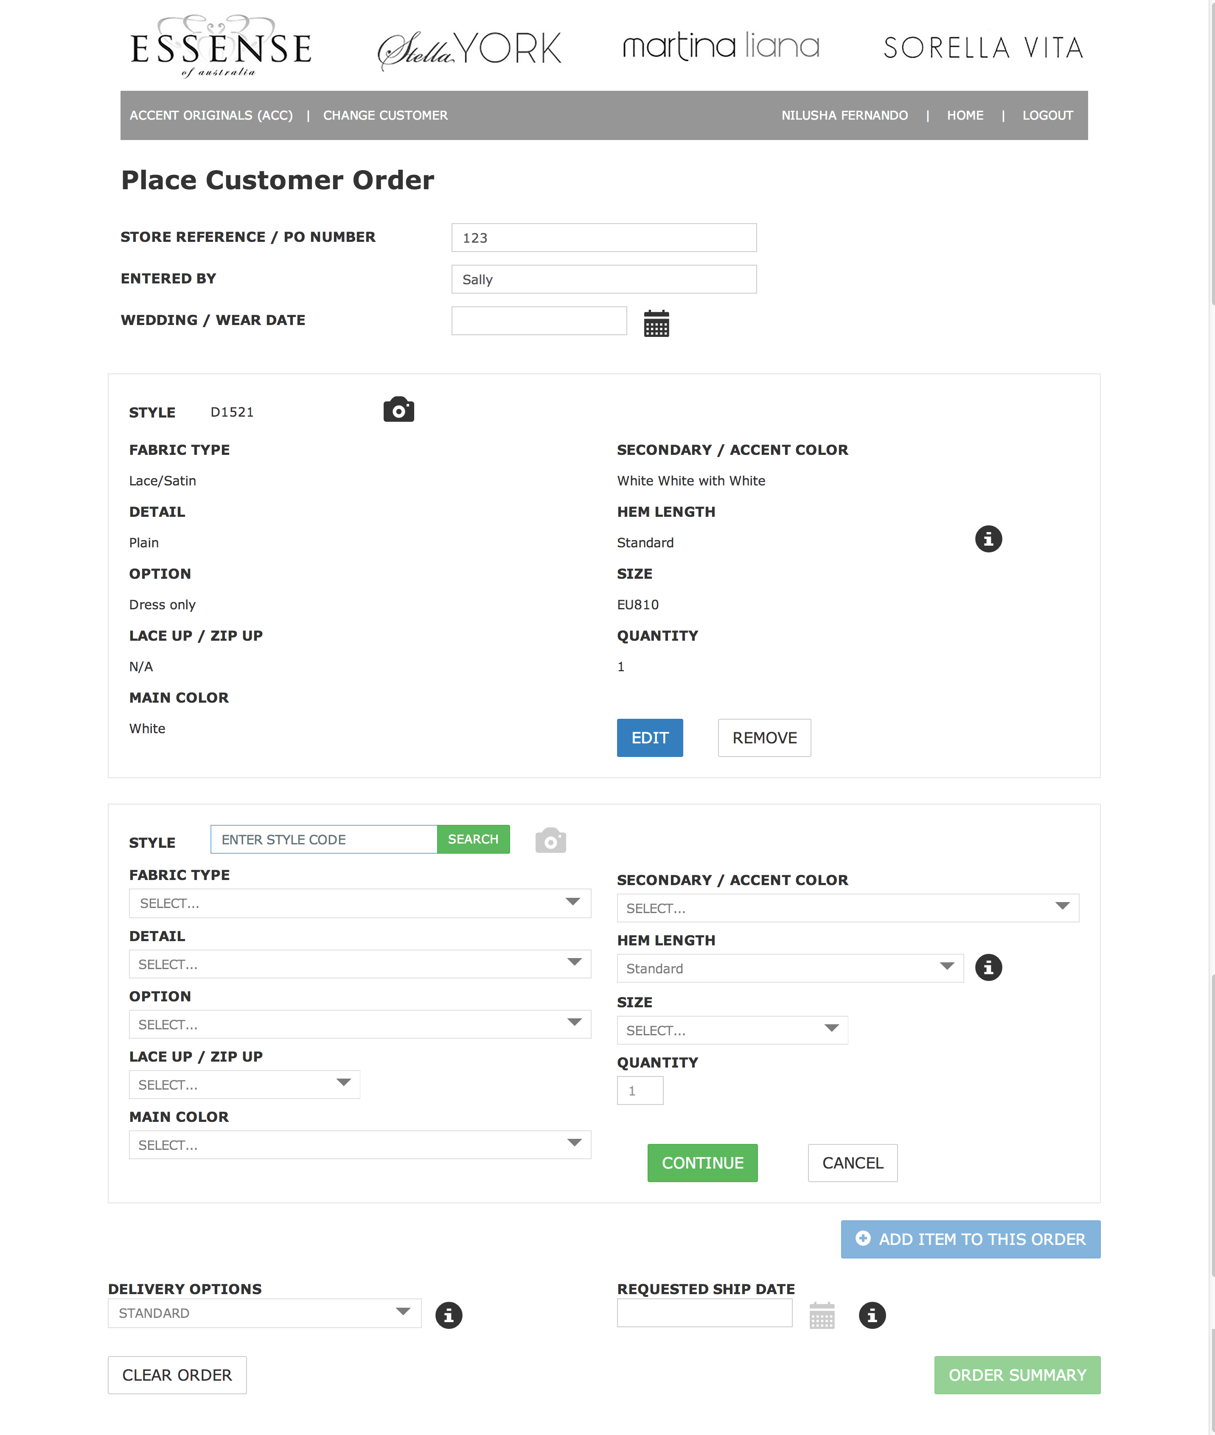The height and width of the screenshot is (1435, 1215).
Task: Expand the Fabric Type dropdown
Action: point(359,903)
